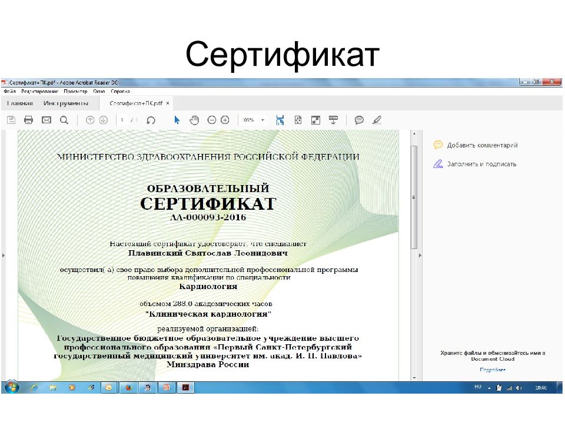Zoom out with the minus icon
565x423 pixels.
click(212, 120)
